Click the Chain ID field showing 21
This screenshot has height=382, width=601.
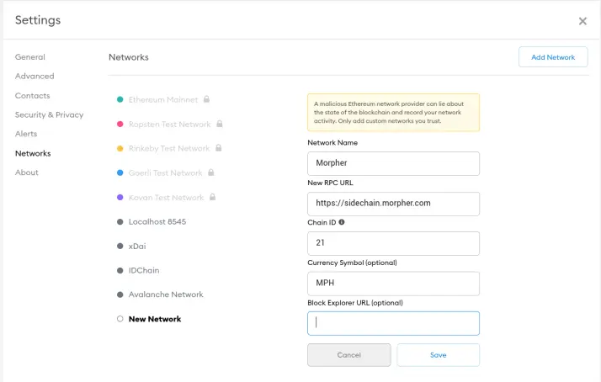tap(393, 243)
